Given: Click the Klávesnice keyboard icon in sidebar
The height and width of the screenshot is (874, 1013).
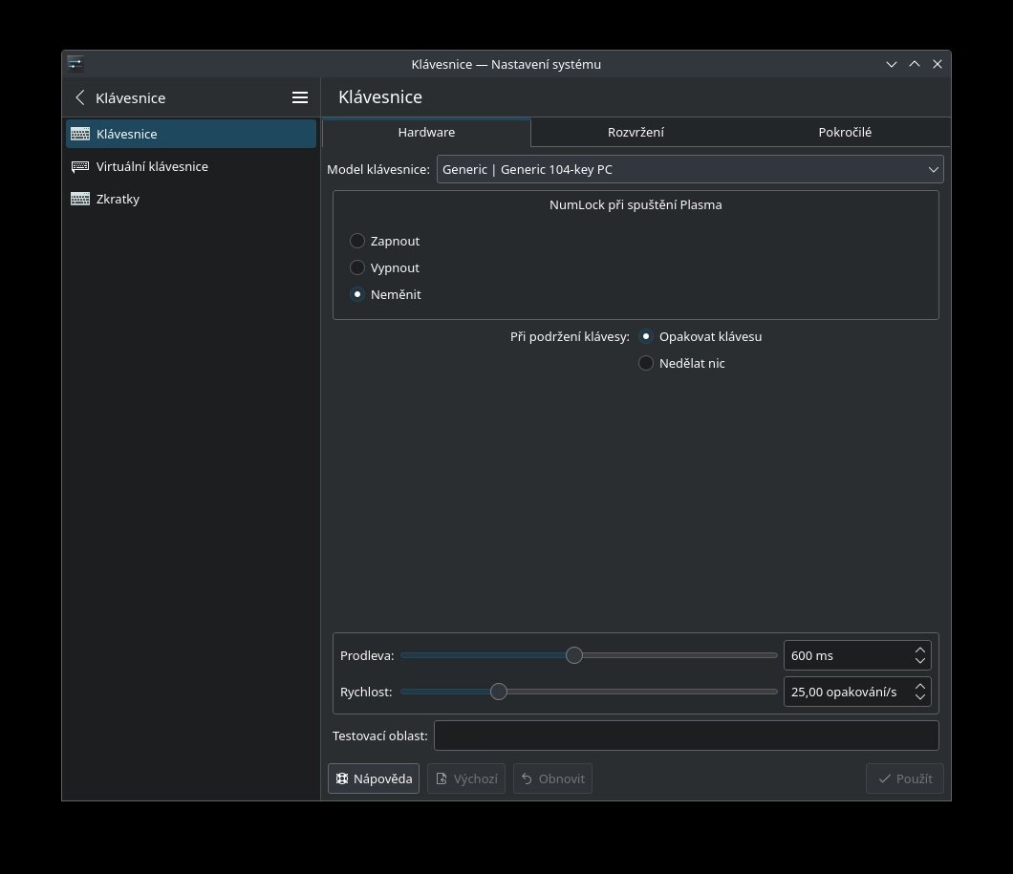Looking at the screenshot, I should [x=80, y=134].
